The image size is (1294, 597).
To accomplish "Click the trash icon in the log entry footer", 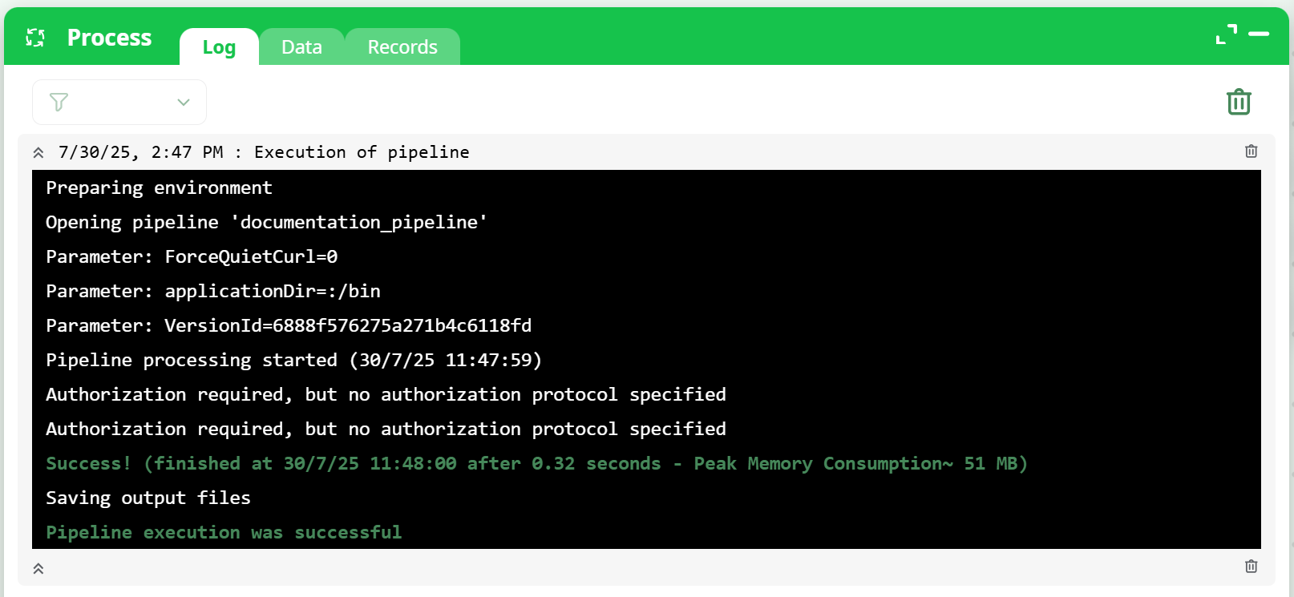I will [1251, 567].
